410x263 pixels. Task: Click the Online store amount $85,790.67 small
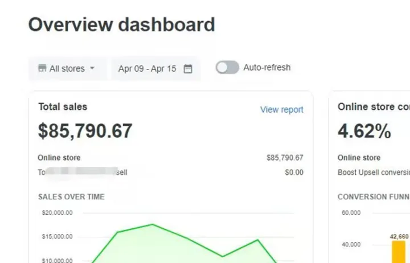tap(285, 158)
